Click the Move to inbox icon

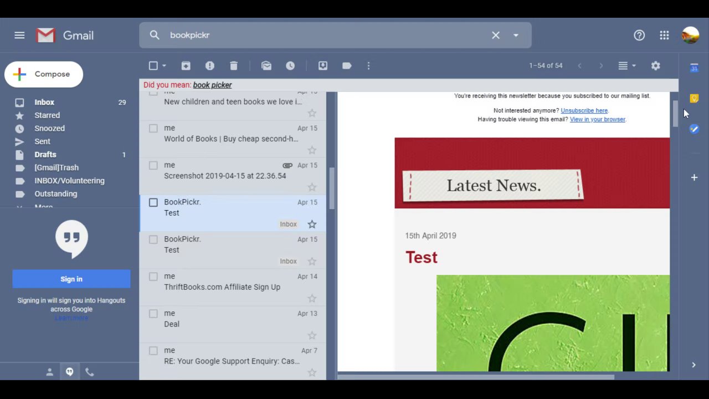coord(323,65)
